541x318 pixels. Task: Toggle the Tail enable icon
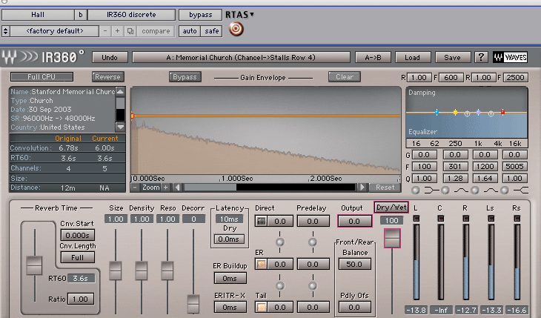click(x=262, y=307)
